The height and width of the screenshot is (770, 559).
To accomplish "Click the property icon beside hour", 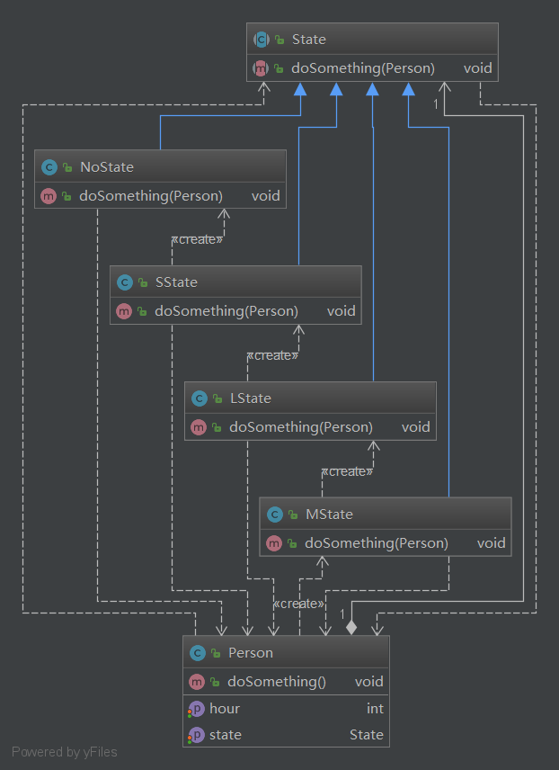I will [x=197, y=709].
